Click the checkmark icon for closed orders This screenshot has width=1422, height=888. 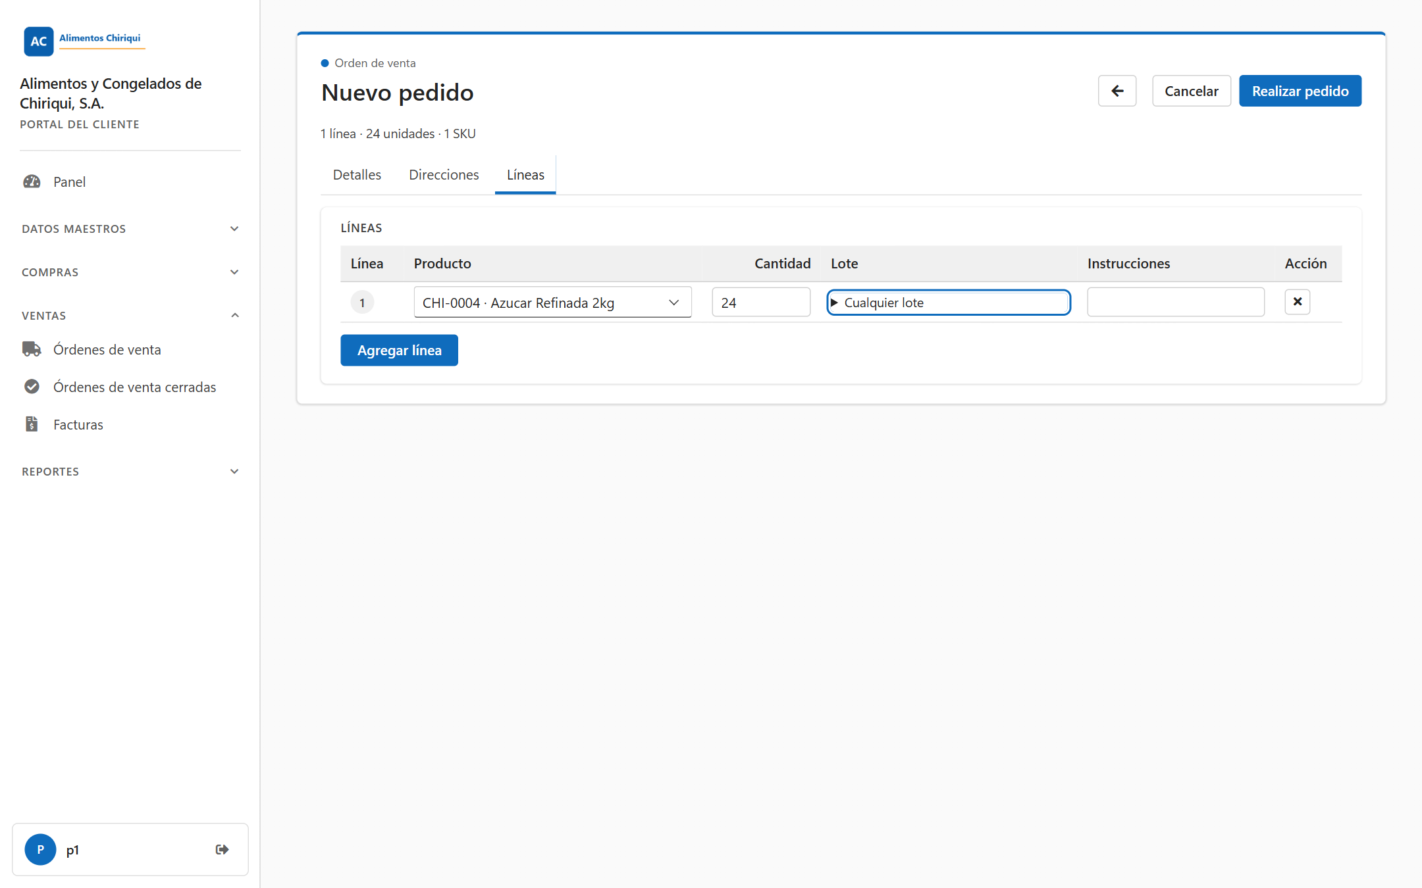click(32, 387)
